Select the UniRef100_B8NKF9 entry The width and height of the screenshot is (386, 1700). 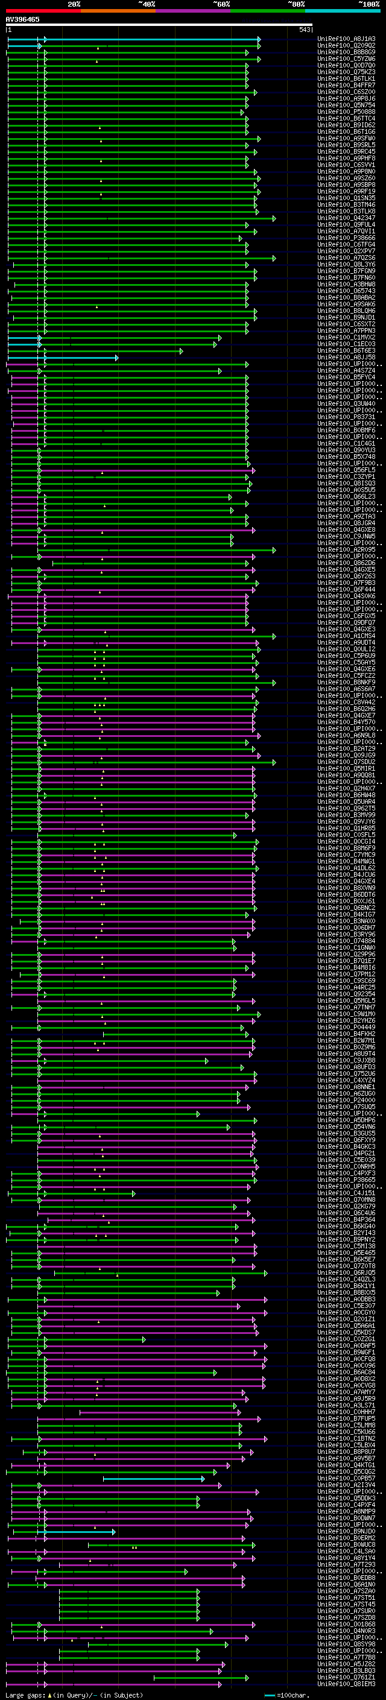346,683
